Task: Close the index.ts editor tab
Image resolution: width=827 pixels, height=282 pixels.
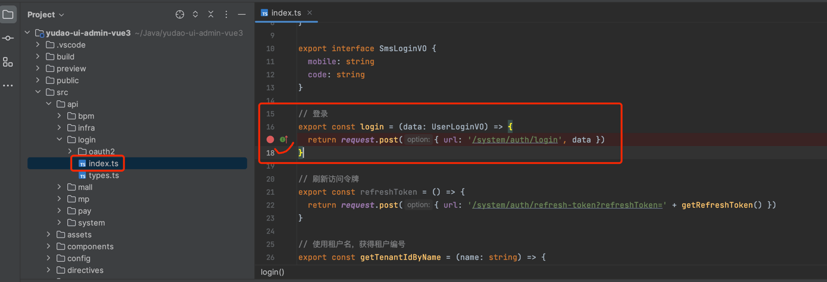Action: pyautogui.click(x=310, y=12)
